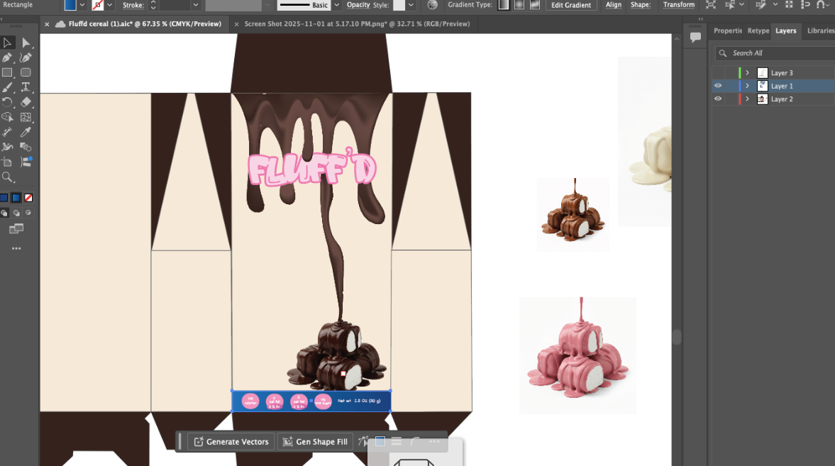The width and height of the screenshot is (835, 466).
Task: Open the Transform options link
Action: coord(678,5)
